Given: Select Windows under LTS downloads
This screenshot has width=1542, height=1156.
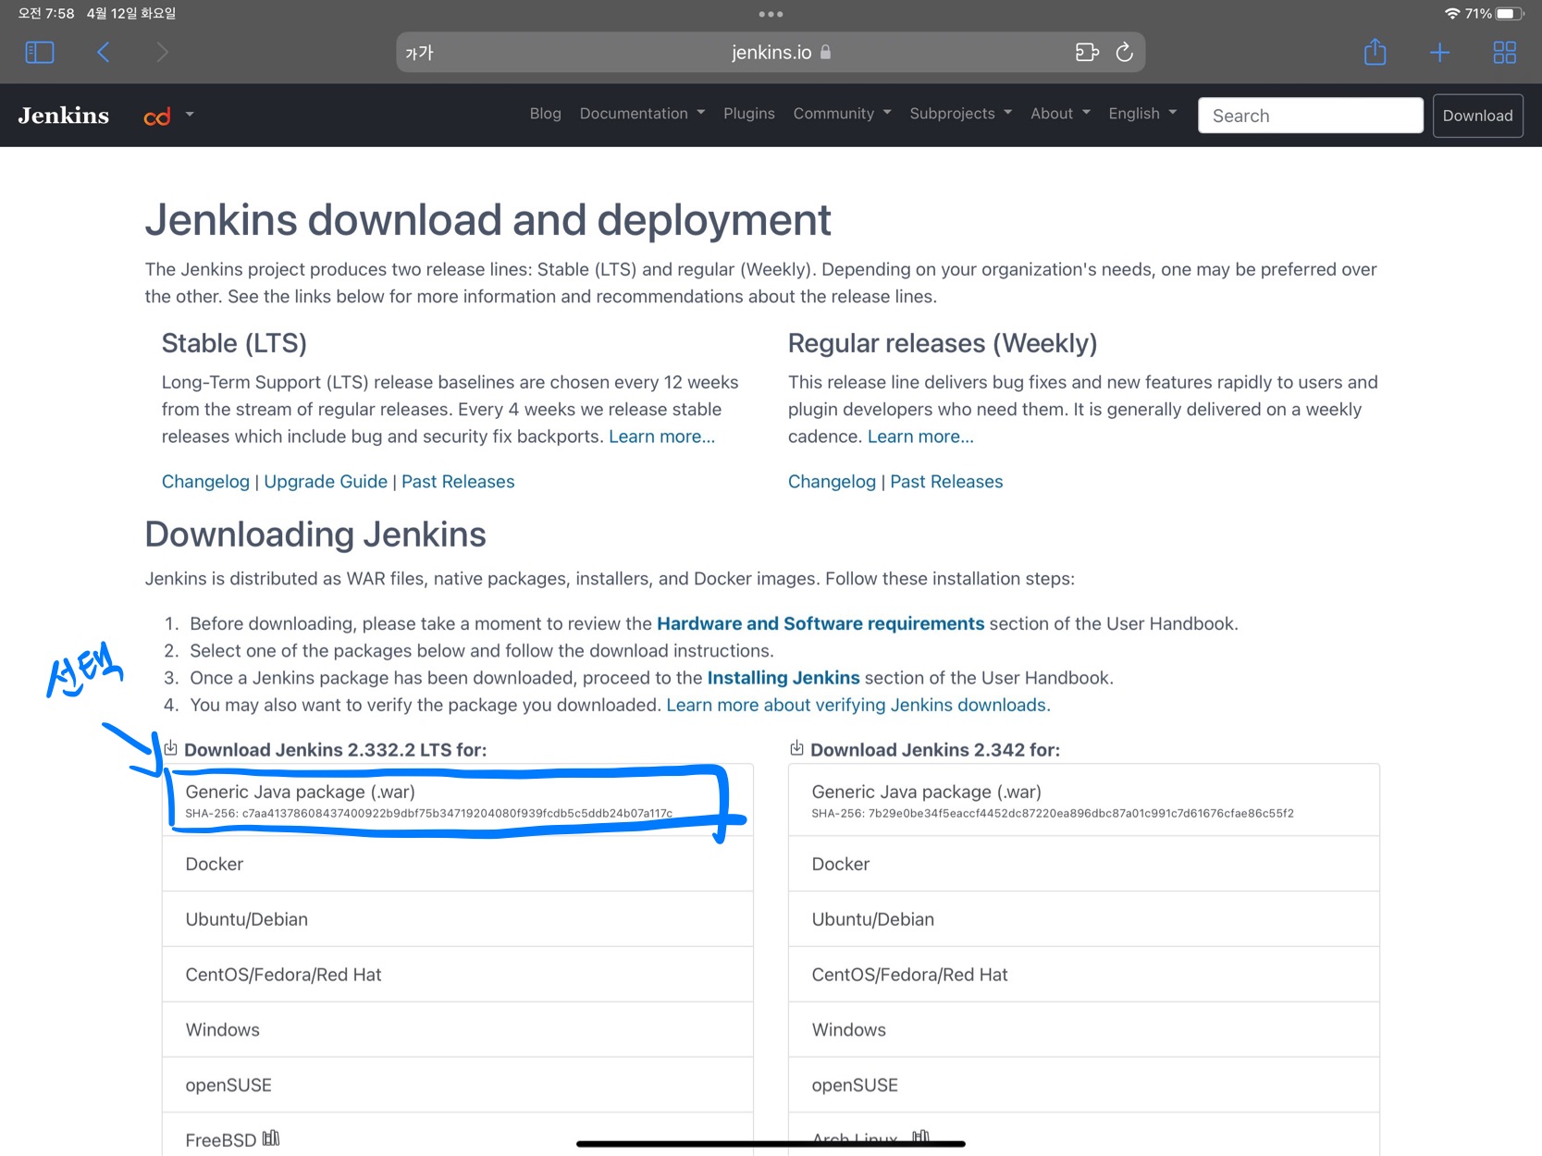Looking at the screenshot, I should point(458,1030).
